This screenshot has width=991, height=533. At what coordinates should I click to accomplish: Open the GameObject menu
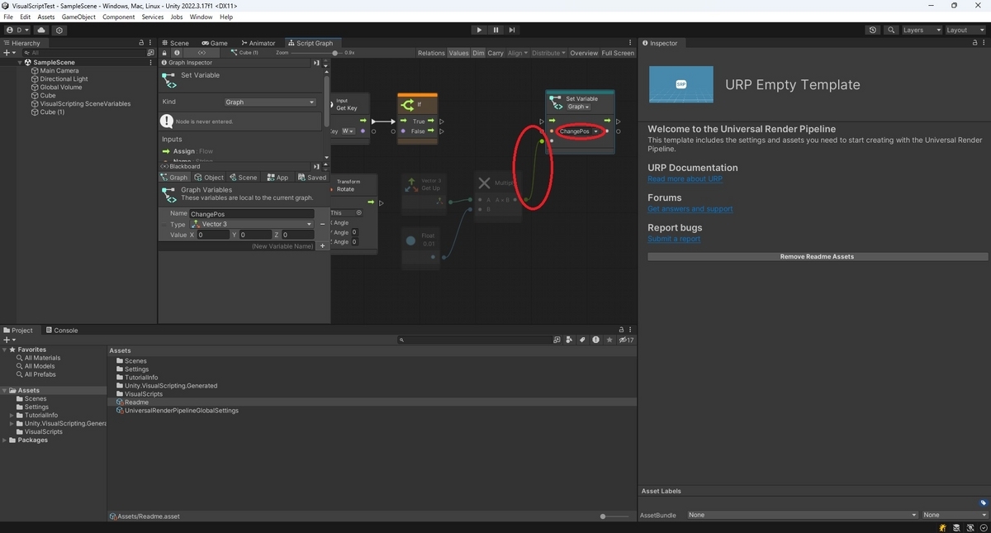pyautogui.click(x=78, y=17)
